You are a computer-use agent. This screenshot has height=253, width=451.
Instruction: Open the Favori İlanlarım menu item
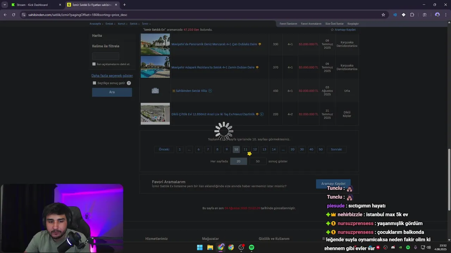288,24
